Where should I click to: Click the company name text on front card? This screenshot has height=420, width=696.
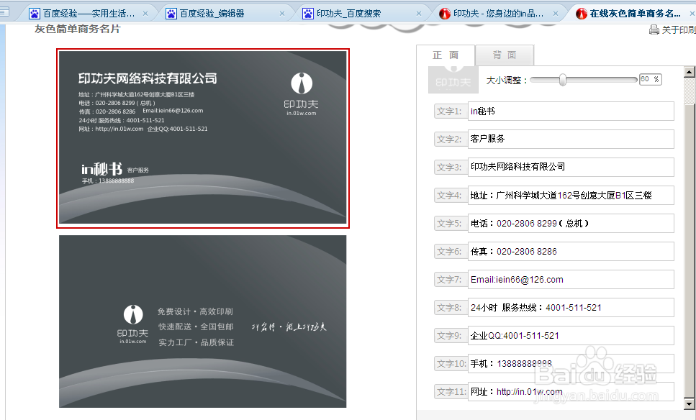click(148, 78)
